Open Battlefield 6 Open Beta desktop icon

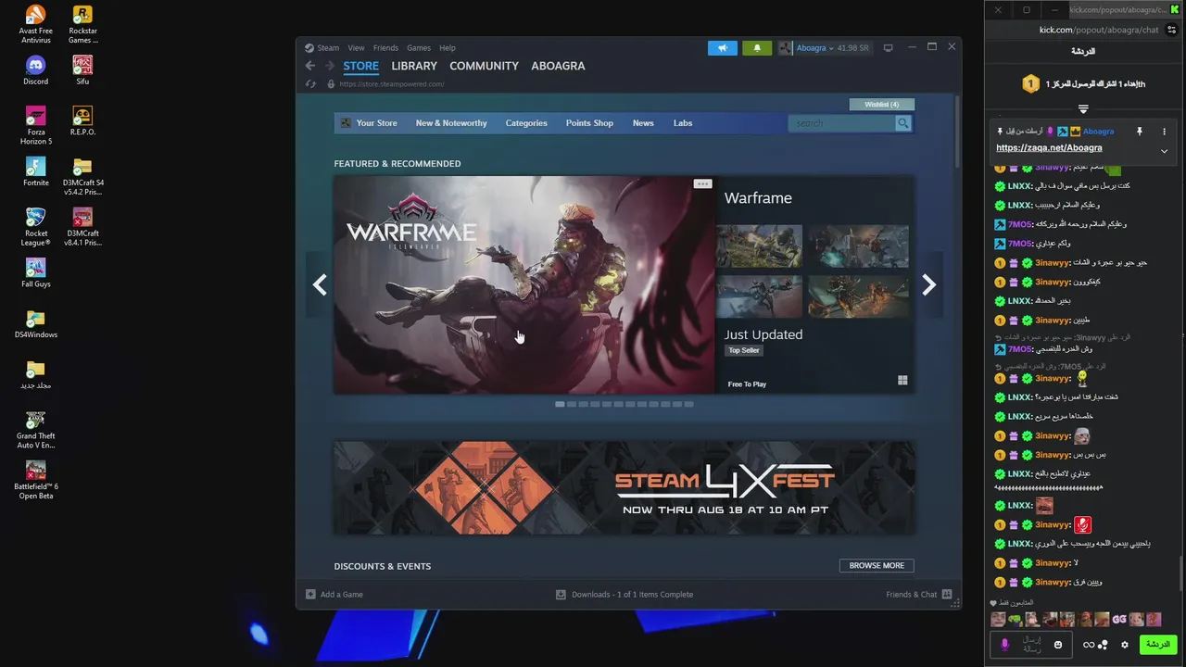tap(35, 480)
